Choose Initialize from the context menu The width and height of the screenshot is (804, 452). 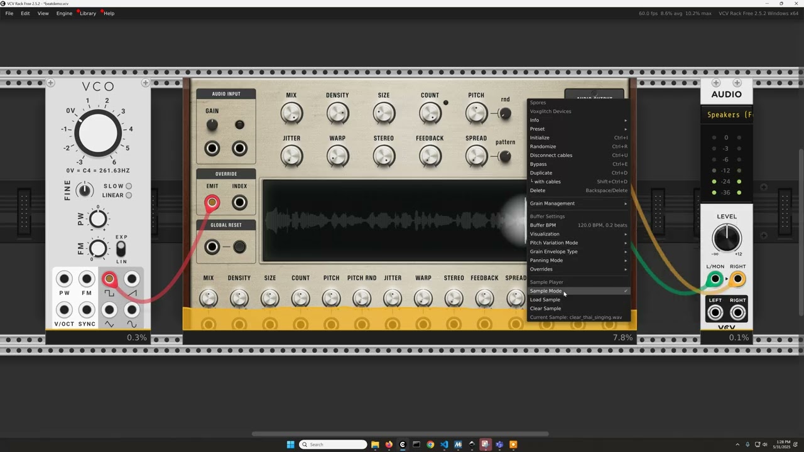[x=578, y=137]
